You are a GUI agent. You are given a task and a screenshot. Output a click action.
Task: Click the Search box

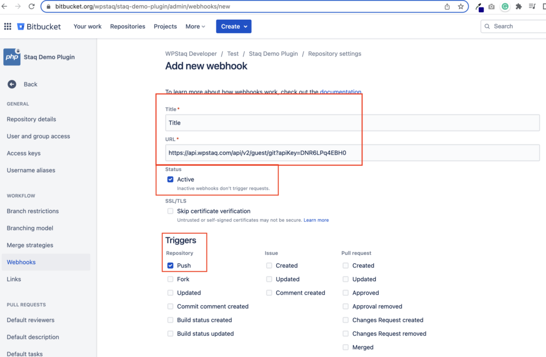[513, 26]
